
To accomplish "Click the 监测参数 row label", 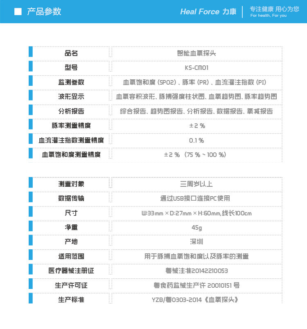I will [x=71, y=82].
